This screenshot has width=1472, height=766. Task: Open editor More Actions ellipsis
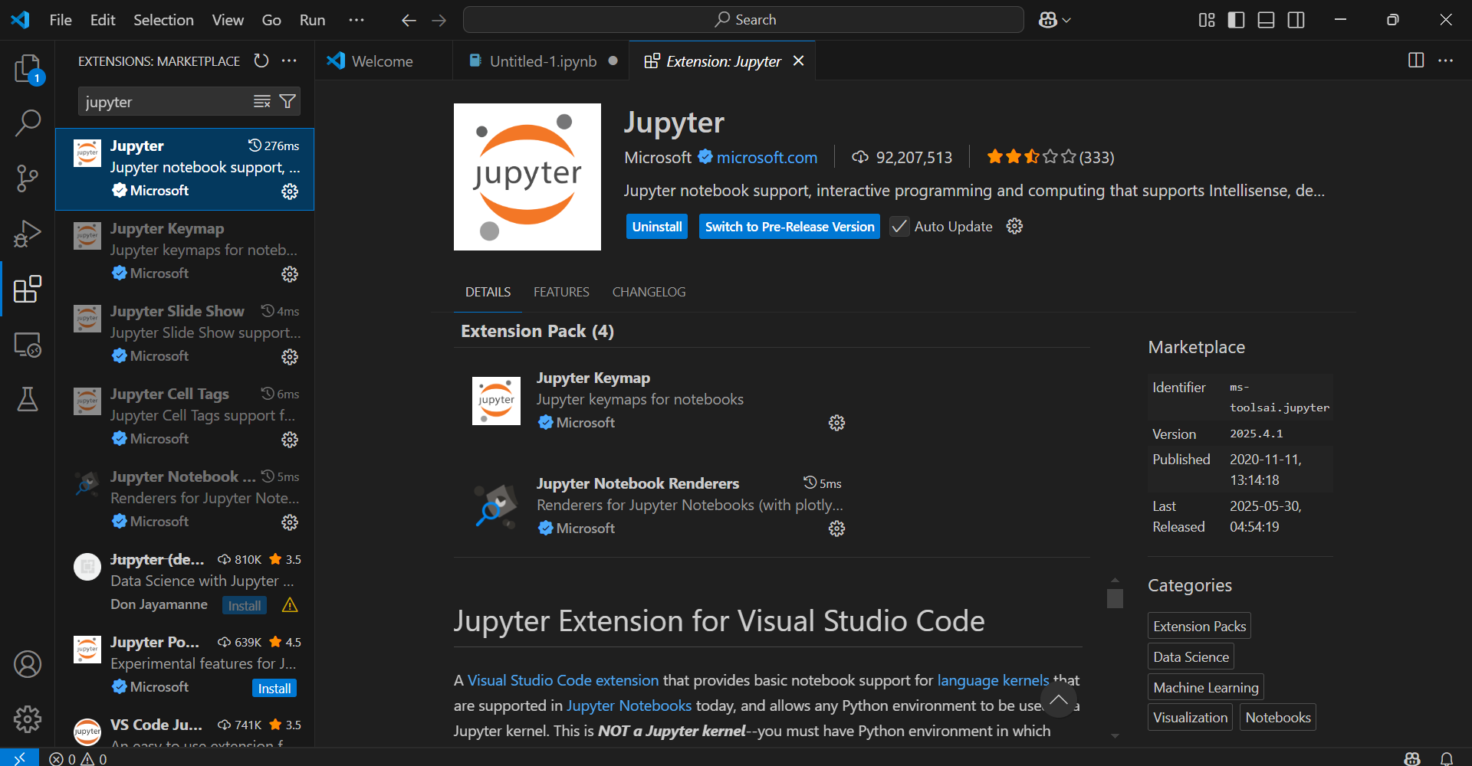tap(1445, 61)
